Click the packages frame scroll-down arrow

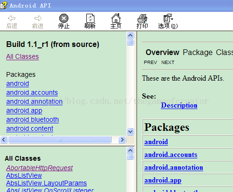pos(130,131)
